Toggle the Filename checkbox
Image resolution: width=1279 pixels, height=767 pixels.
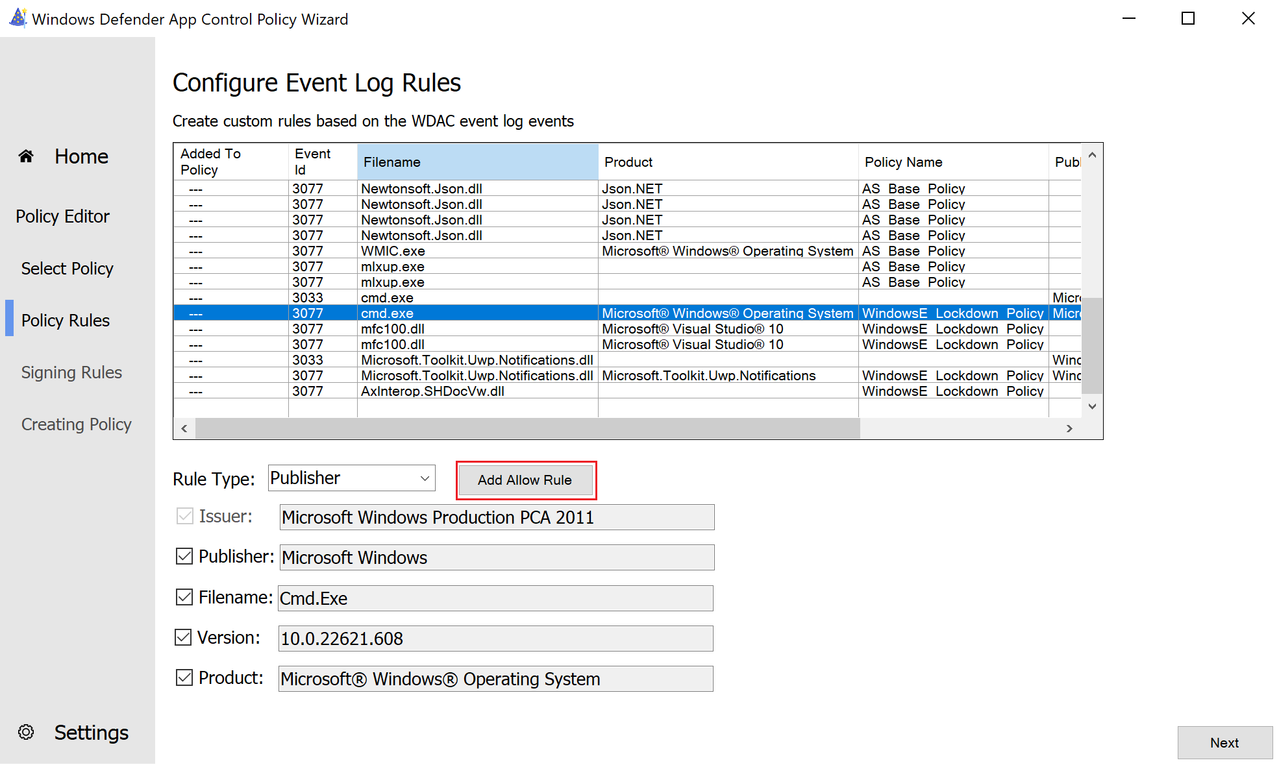coord(184,597)
